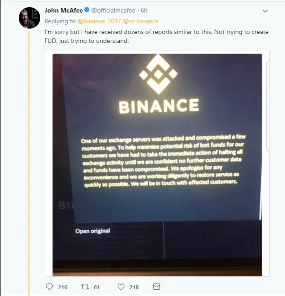The image size is (285, 296).
Task: Click the reply speech bubble icon
Action: 50,287
